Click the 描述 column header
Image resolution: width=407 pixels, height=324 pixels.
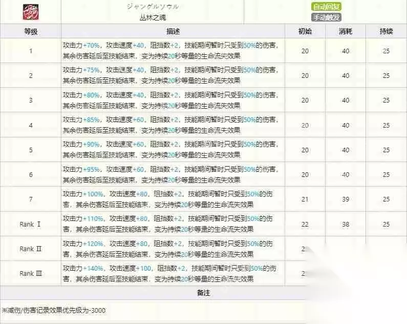point(173,31)
